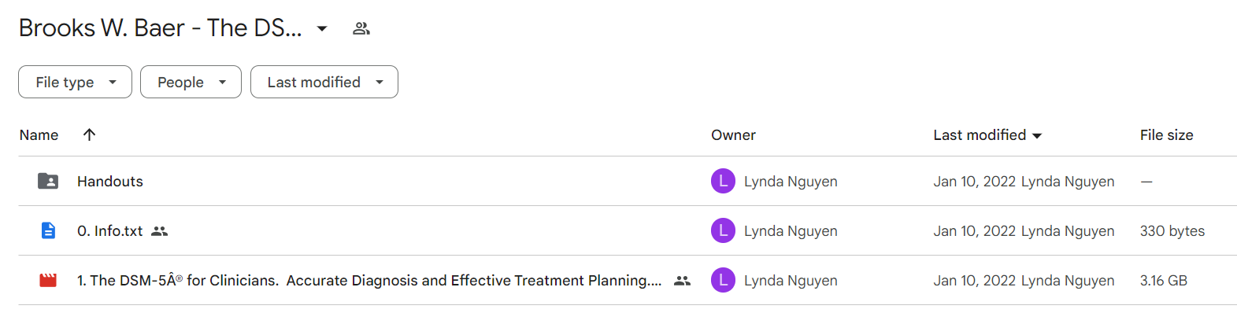Open the Last modified filter dropdown
The width and height of the screenshot is (1237, 324).
coord(324,82)
